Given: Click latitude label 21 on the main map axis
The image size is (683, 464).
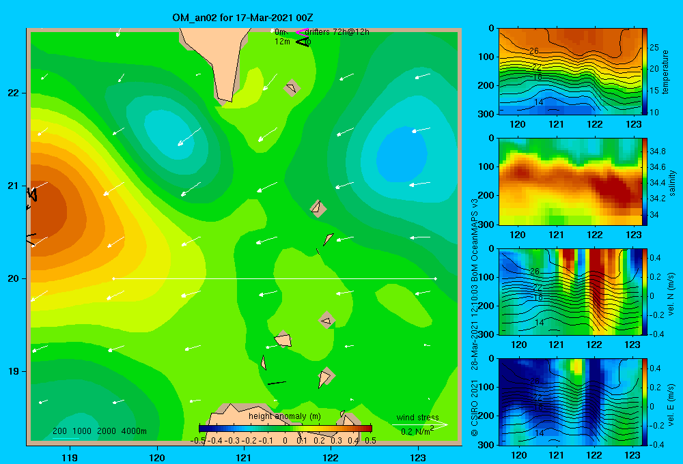Looking at the screenshot, I should [14, 186].
